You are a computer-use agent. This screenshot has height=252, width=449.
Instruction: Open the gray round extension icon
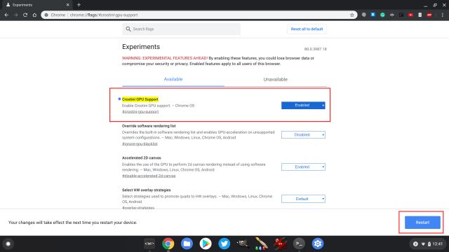[x=363, y=15]
